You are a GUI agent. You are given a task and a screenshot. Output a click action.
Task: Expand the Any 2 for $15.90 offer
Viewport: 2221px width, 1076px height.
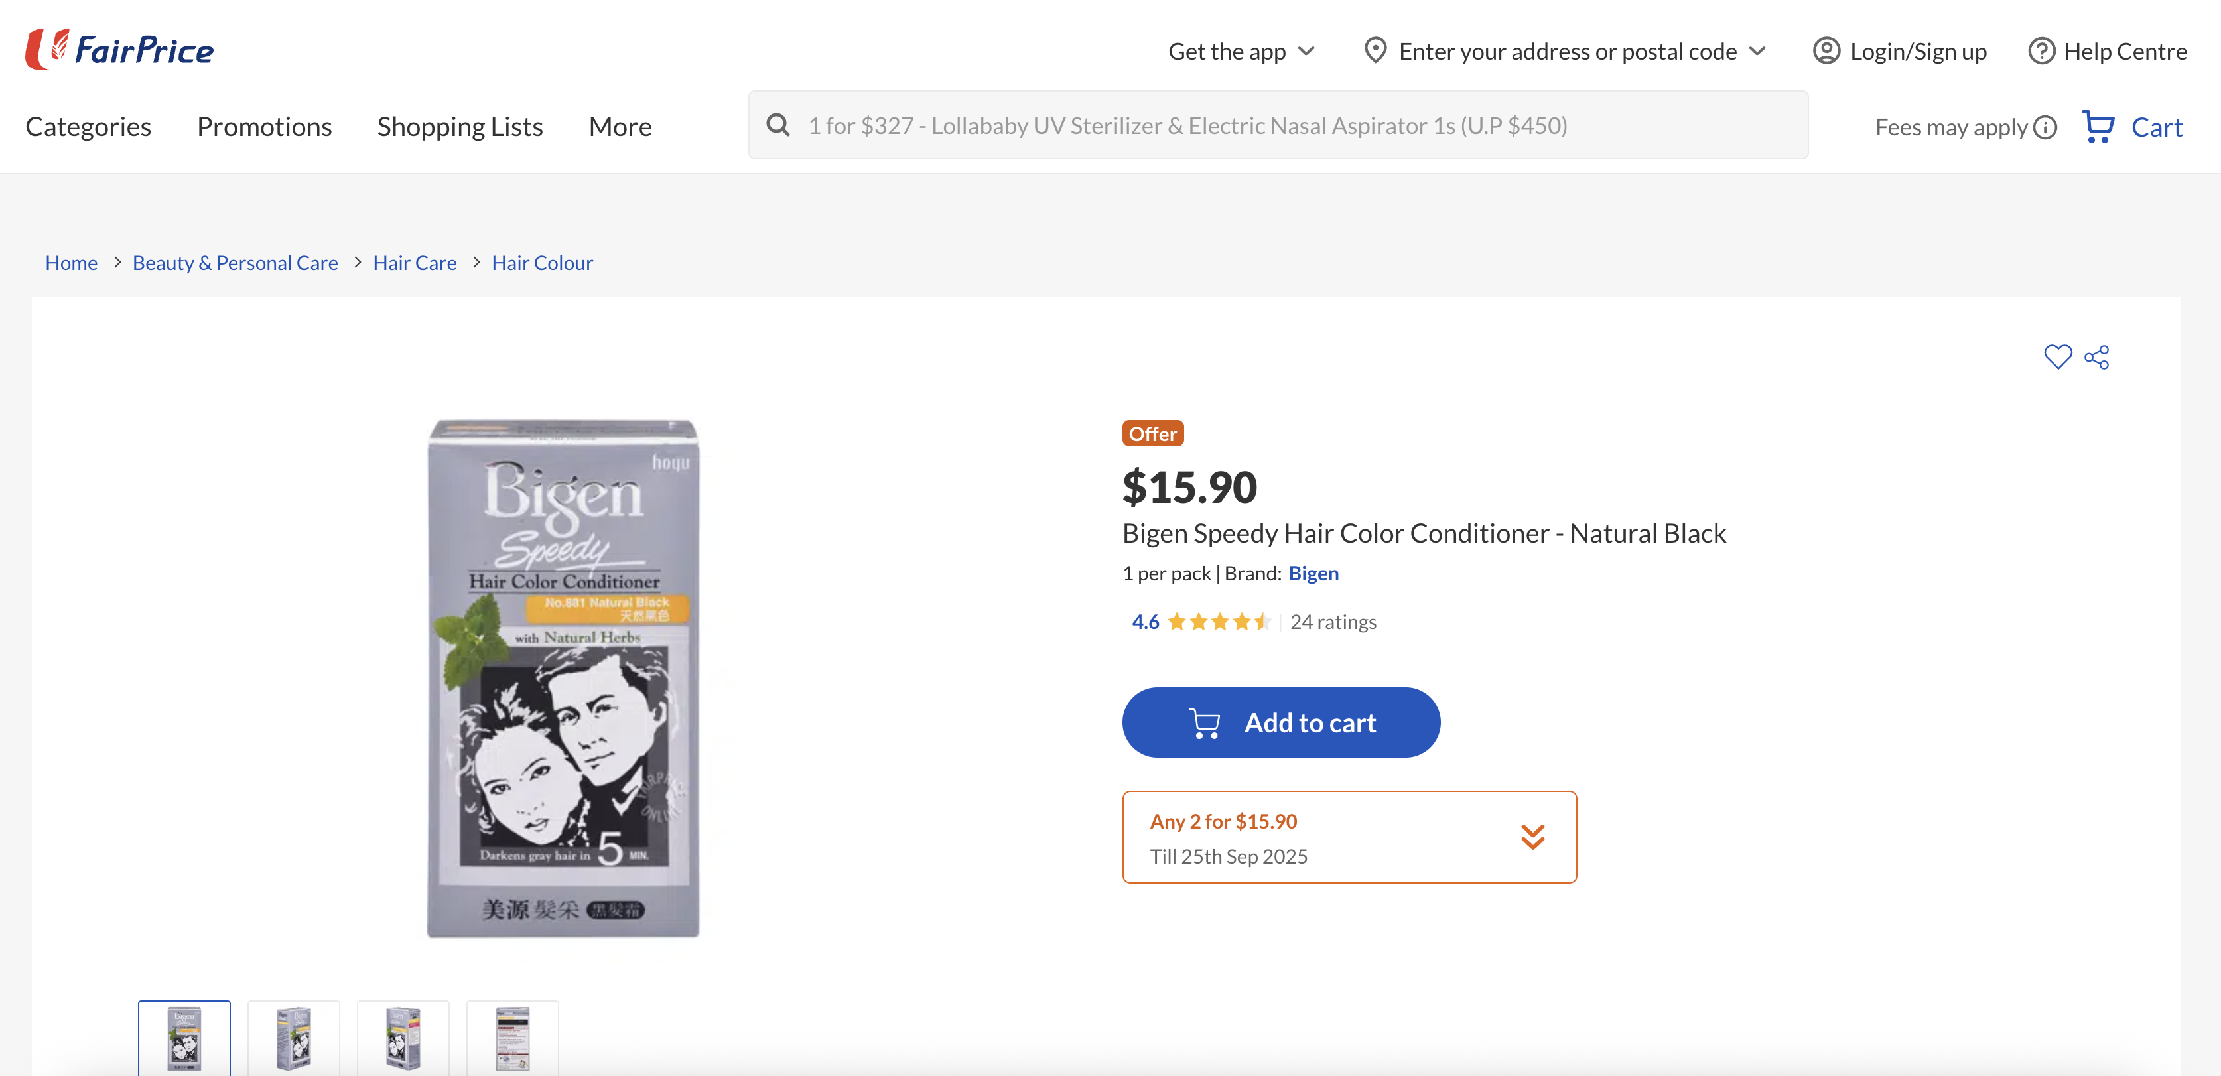(1532, 837)
